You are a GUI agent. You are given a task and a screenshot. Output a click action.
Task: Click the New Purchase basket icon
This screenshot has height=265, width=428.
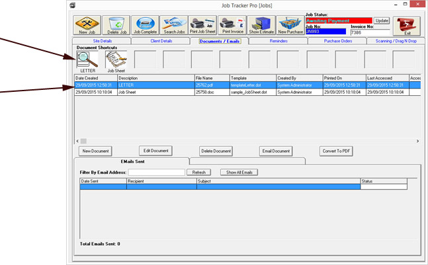coord(290,25)
